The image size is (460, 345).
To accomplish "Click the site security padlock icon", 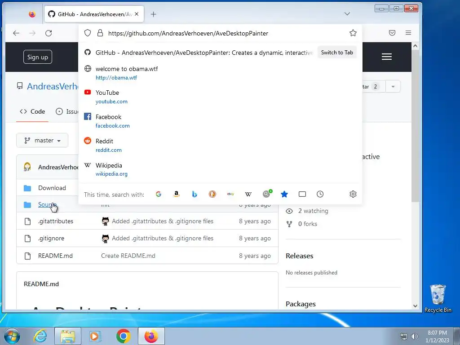I will point(100,33).
